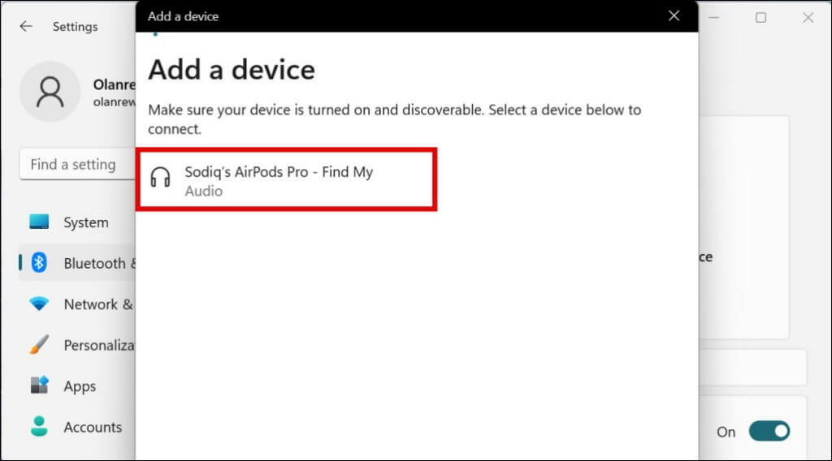Click the Network wifi icon
Viewport: 832px width, 461px height.
(39, 304)
